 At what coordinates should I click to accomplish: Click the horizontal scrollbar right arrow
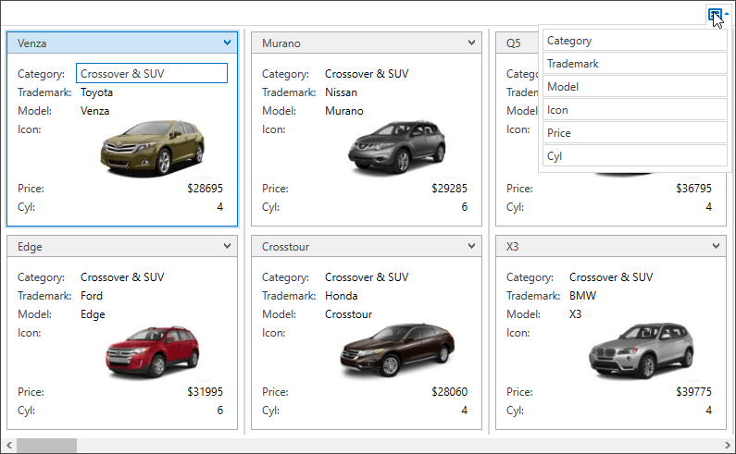tap(727, 445)
